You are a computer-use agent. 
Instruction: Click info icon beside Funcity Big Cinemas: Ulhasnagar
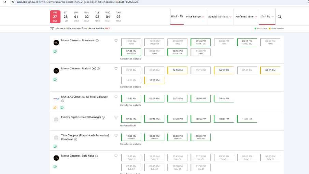click(103, 117)
